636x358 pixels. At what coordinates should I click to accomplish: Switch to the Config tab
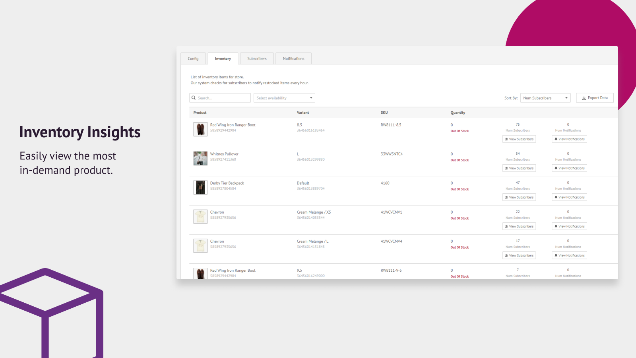click(x=193, y=58)
